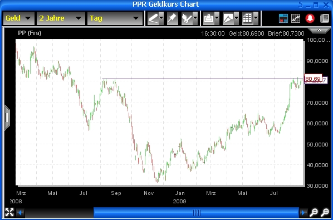The image size is (333, 220).
Task: Click the table grid icon
Action: (247, 18)
